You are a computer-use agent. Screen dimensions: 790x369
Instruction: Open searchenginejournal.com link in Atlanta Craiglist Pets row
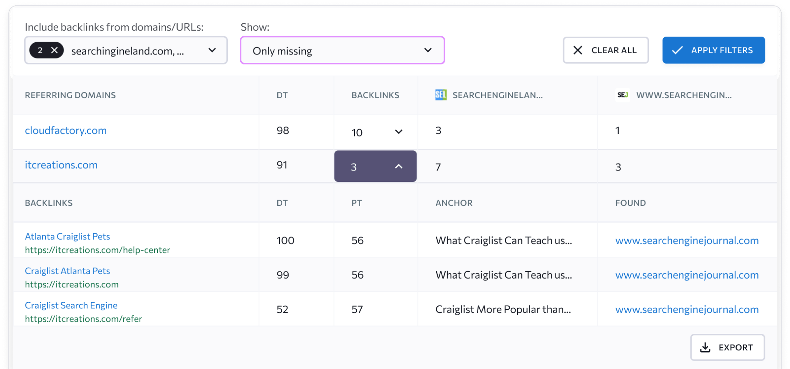687,240
